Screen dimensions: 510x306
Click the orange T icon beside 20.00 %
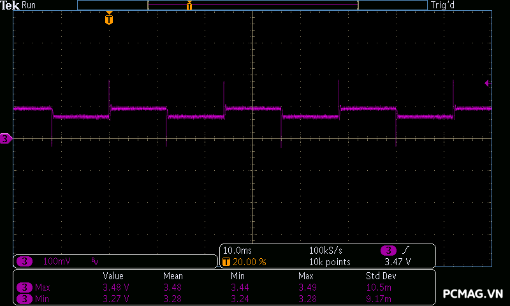point(226,261)
